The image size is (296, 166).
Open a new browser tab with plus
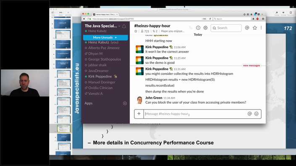point(262,14)
